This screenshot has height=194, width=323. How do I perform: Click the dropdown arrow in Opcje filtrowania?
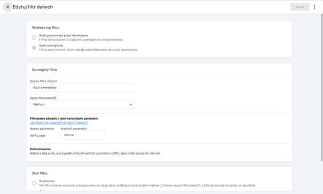click(x=131, y=105)
